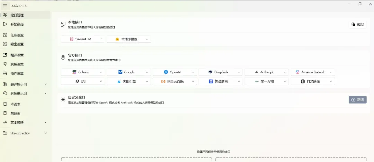Expand 文本替换 sidebar chevron

click(x=46, y=122)
